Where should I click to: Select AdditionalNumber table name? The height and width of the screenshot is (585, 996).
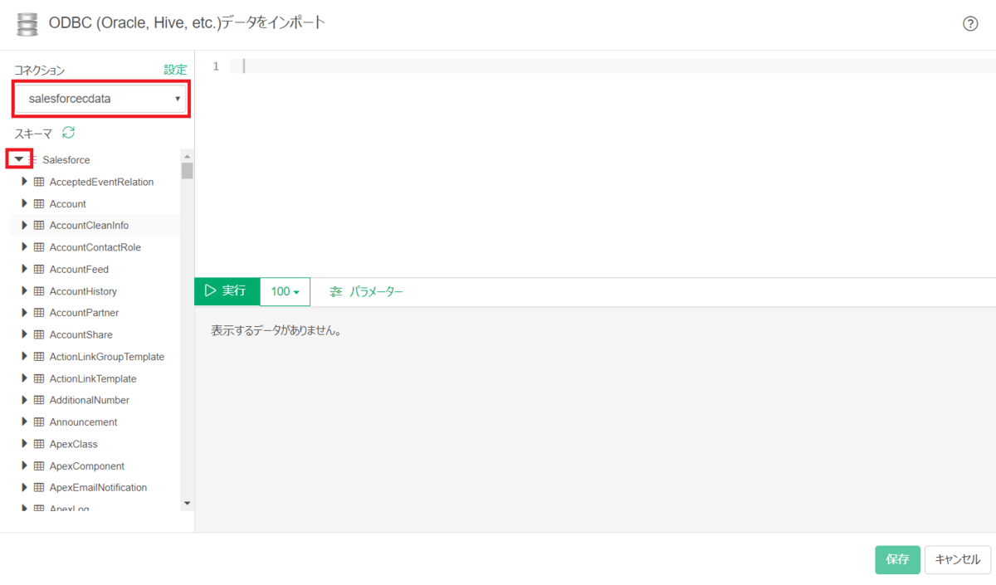[90, 400]
